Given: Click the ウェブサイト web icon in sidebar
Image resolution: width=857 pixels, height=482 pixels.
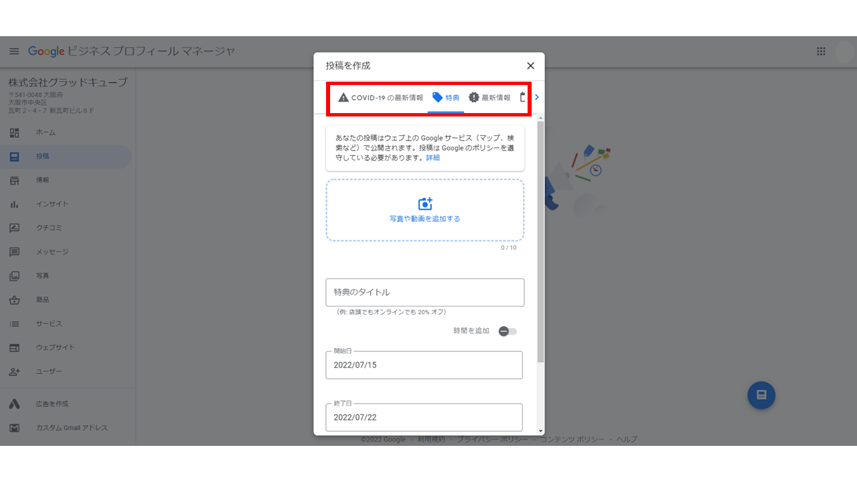Looking at the screenshot, I should [x=14, y=347].
